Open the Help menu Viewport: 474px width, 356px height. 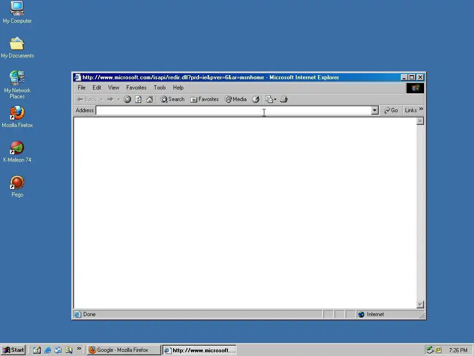click(x=178, y=88)
